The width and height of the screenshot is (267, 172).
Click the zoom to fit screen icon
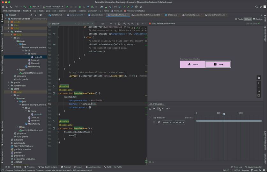coord(259,96)
